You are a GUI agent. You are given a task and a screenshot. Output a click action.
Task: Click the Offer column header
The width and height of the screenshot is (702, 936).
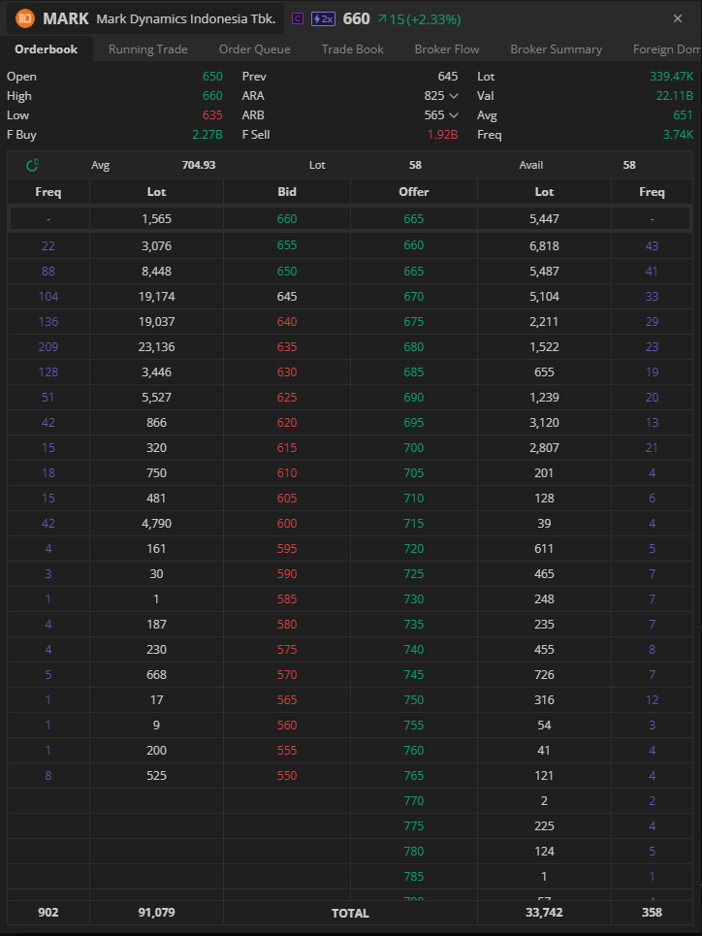(414, 192)
